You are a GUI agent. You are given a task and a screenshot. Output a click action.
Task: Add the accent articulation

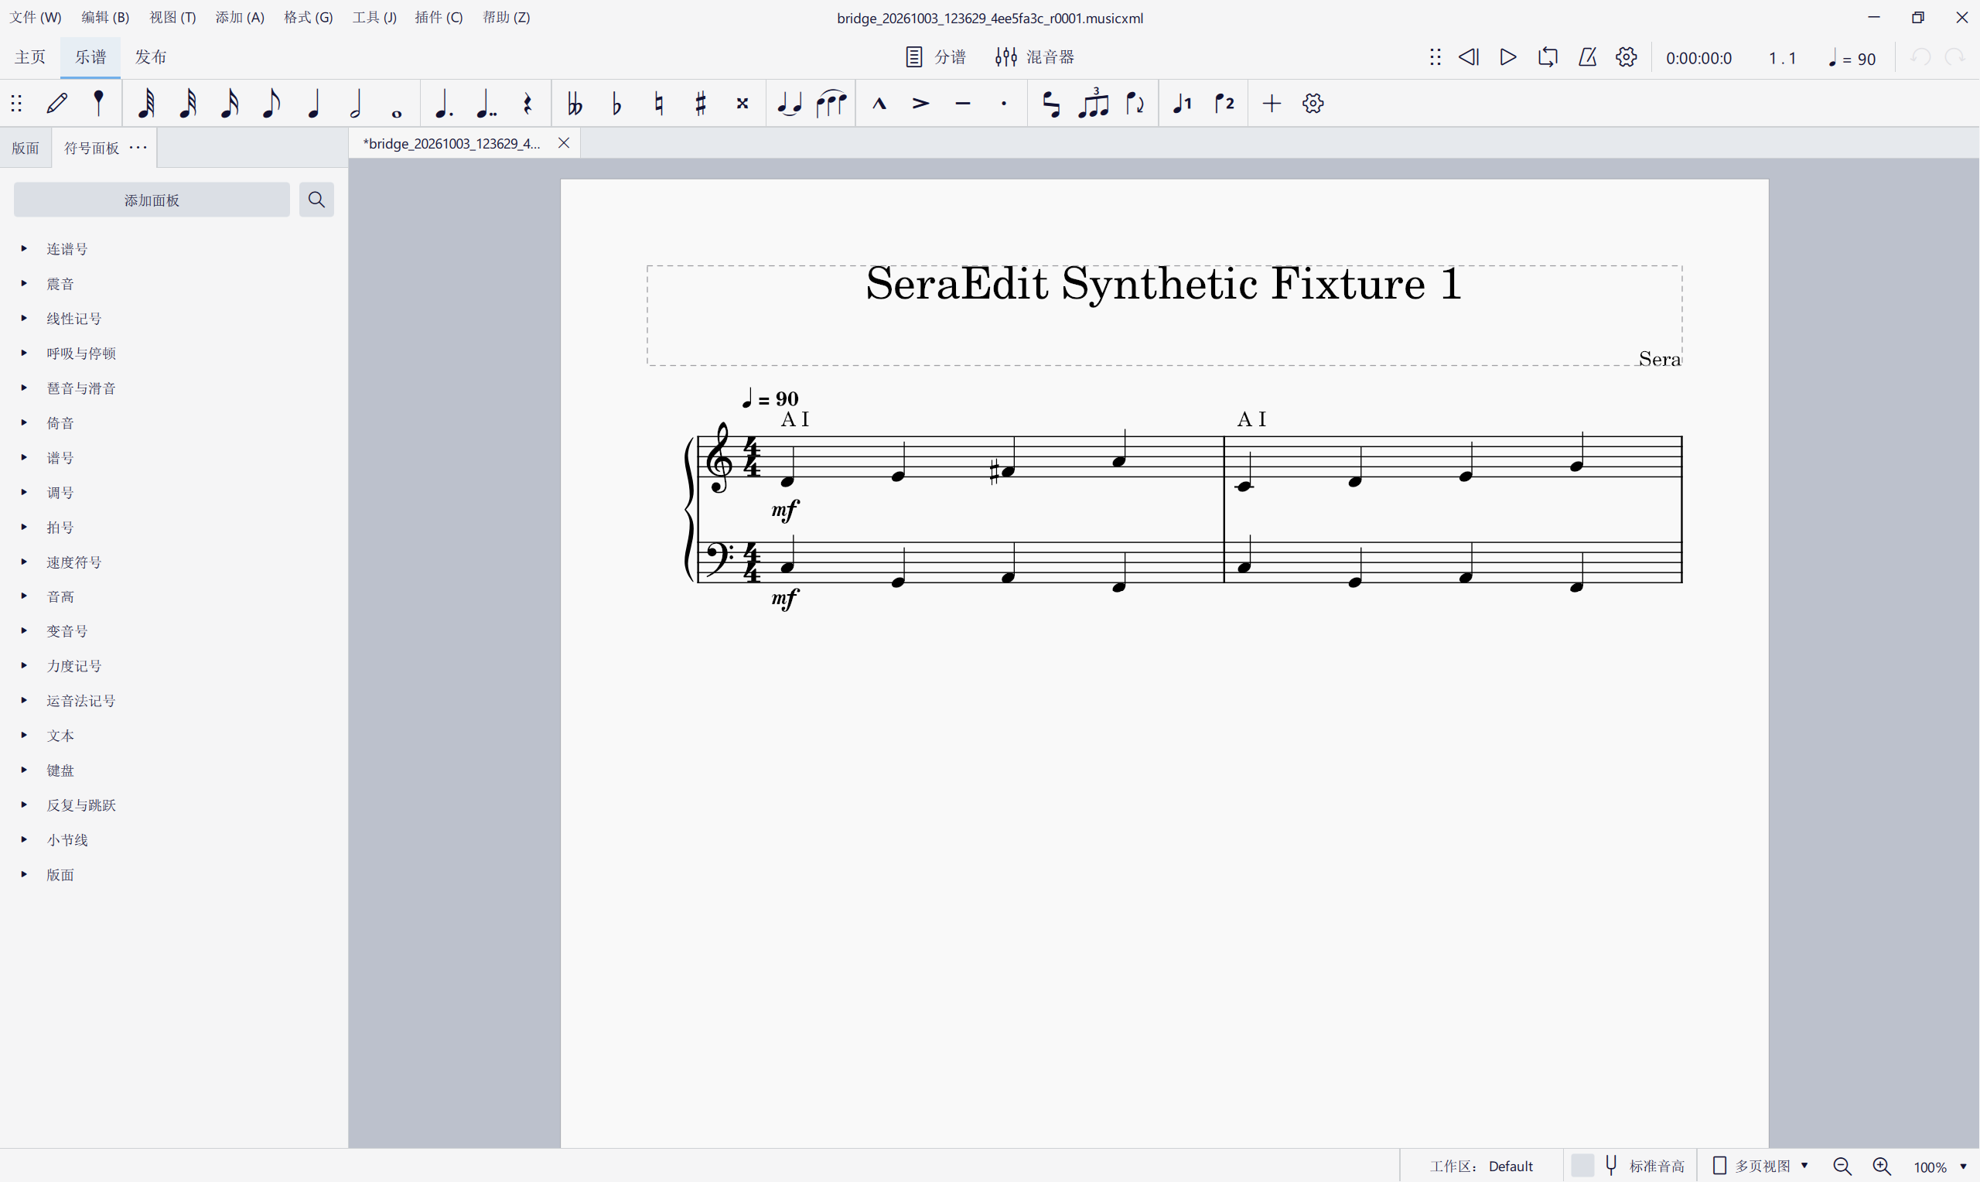(x=921, y=104)
